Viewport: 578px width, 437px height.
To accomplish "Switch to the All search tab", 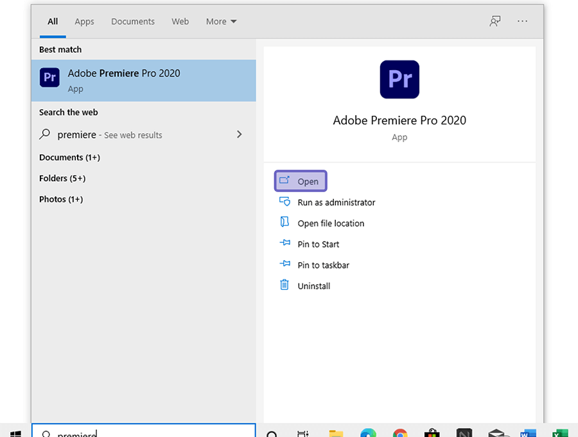I will (53, 21).
